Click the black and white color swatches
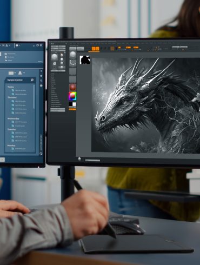Screen dimensions: 200x265 [72, 104]
